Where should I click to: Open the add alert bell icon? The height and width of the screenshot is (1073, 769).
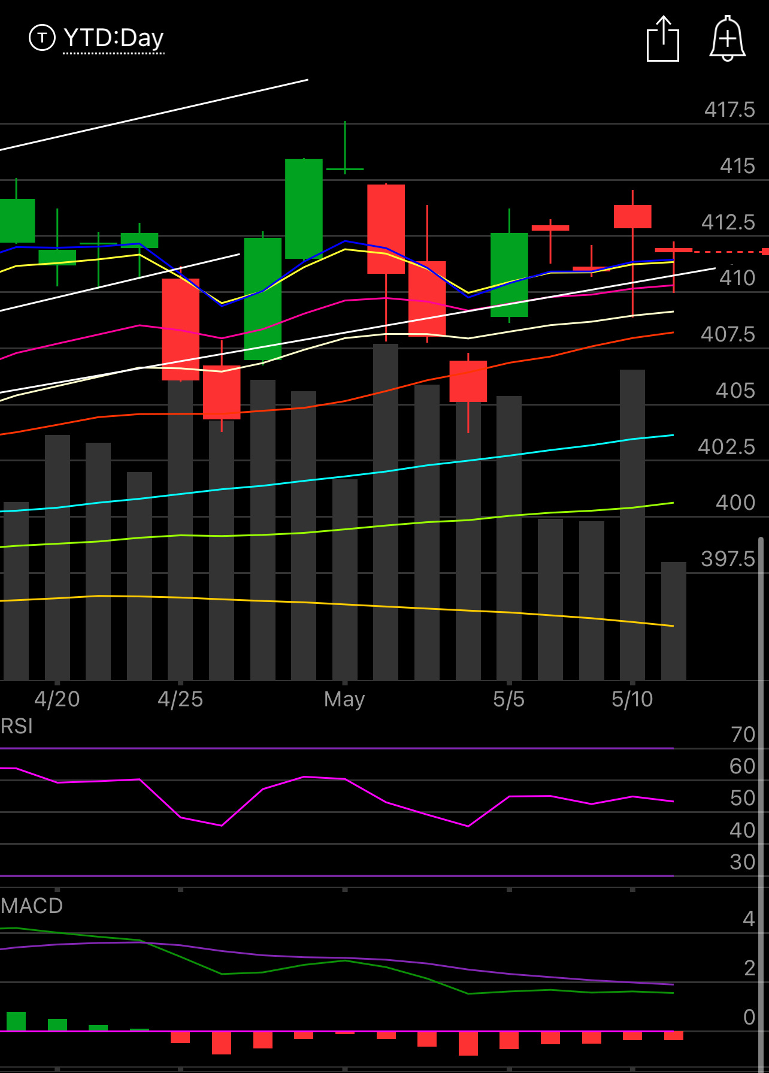click(728, 38)
